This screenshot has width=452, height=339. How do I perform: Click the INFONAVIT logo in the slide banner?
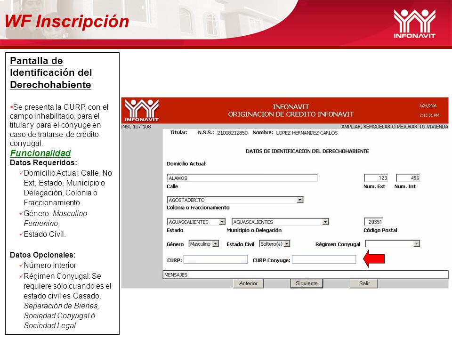414,24
